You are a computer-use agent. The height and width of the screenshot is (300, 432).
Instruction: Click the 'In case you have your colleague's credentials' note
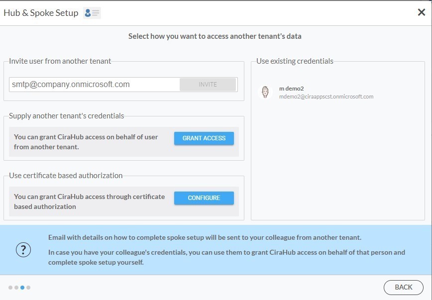coord(226,257)
